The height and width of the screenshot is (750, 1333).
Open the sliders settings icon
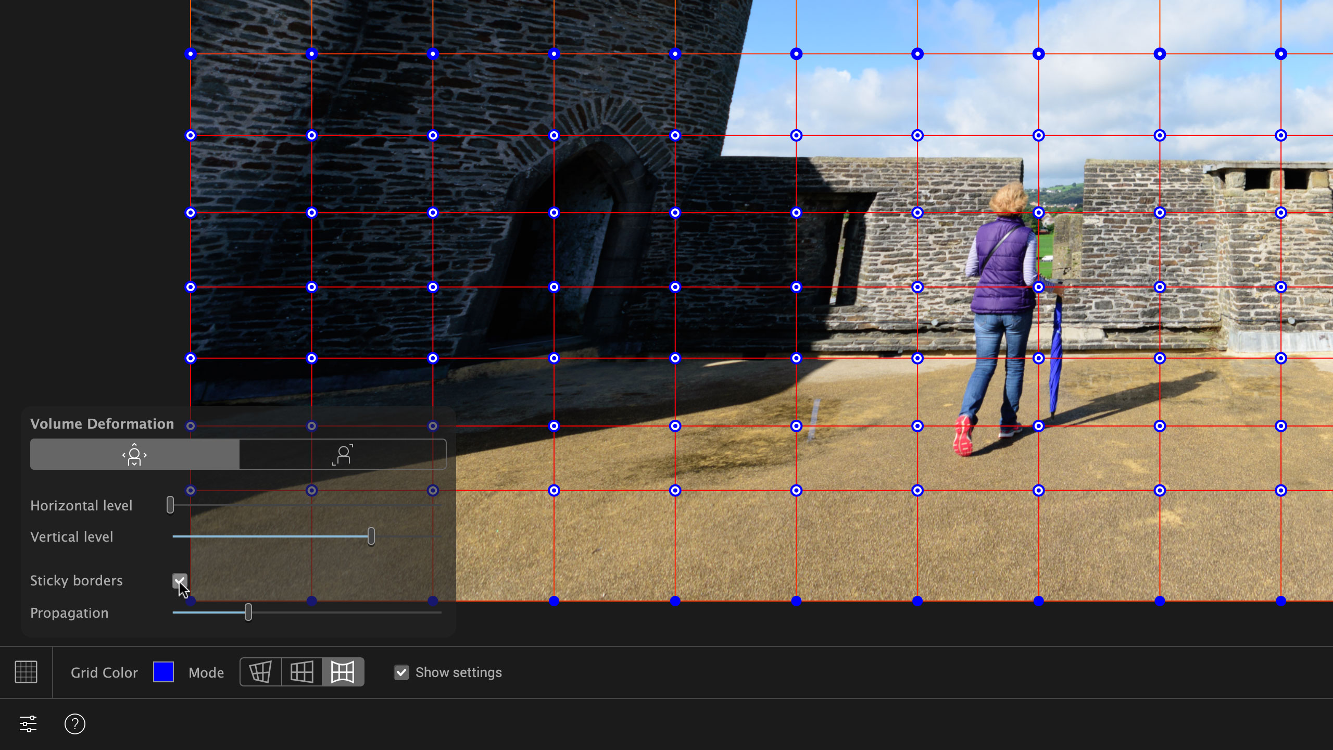[x=28, y=724]
